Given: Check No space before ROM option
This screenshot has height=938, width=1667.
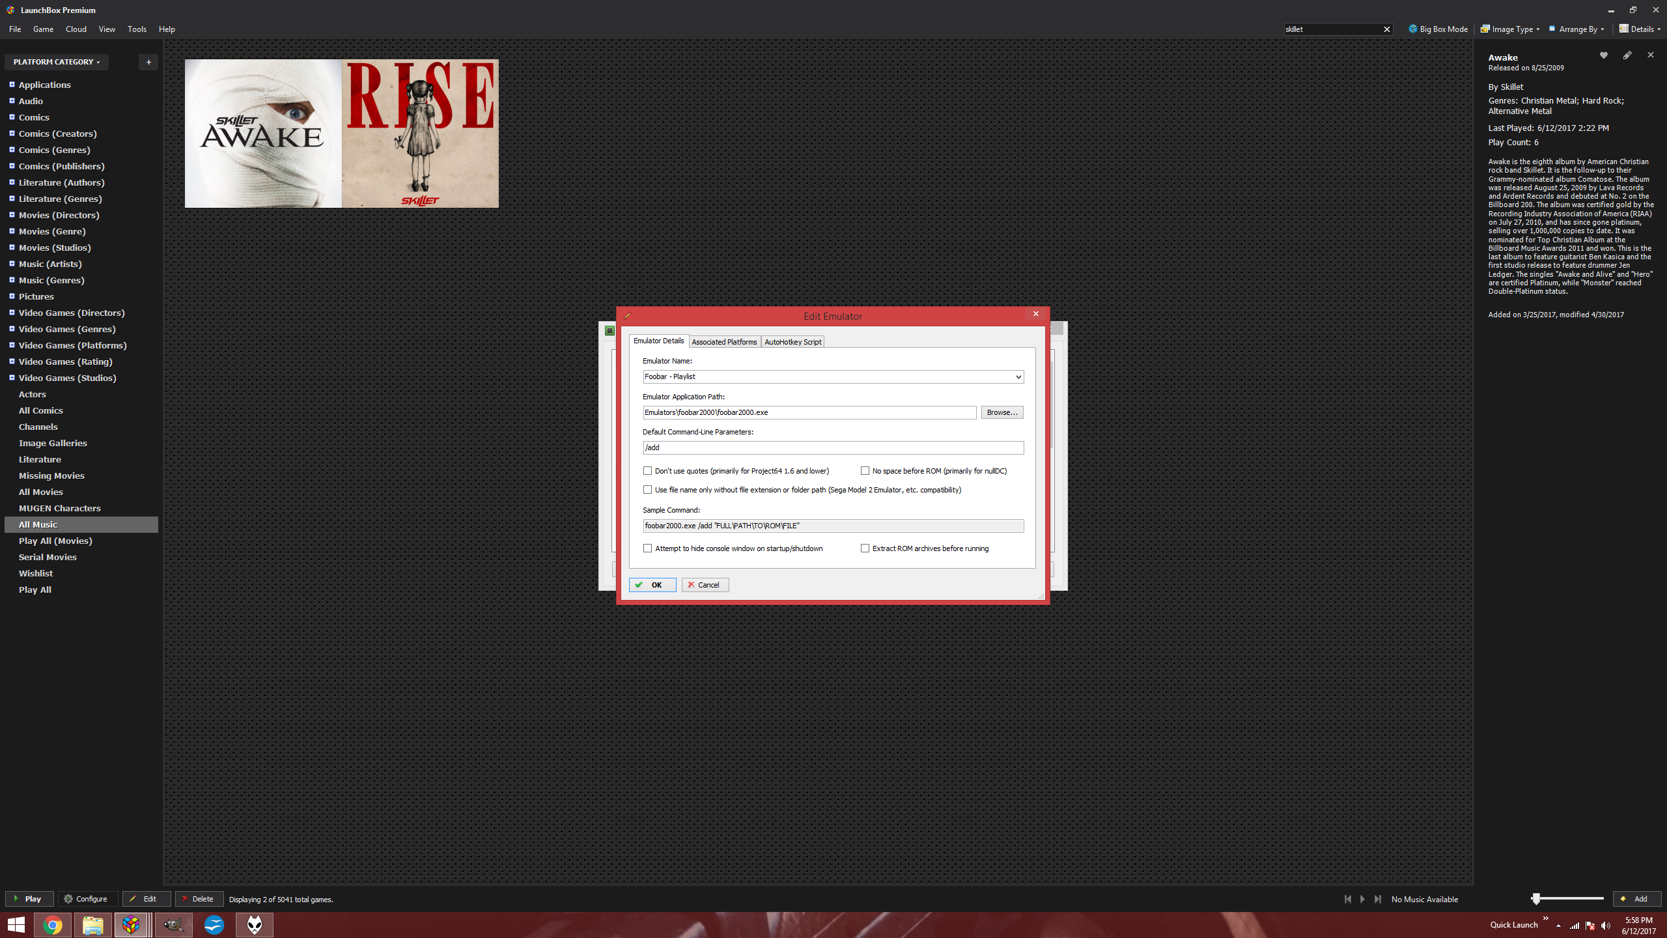Looking at the screenshot, I should click(x=865, y=471).
